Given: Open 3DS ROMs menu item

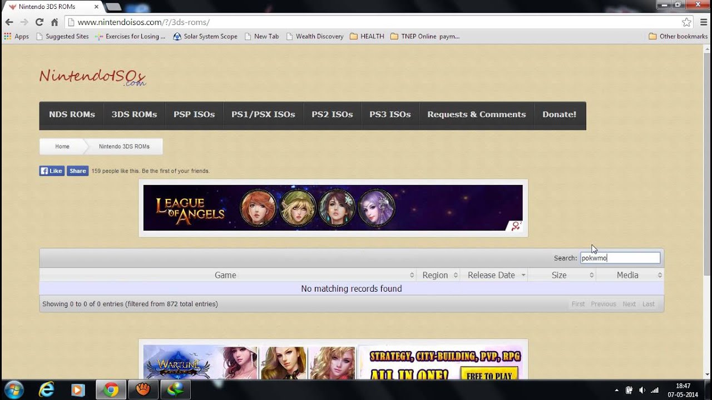Looking at the screenshot, I should (134, 114).
